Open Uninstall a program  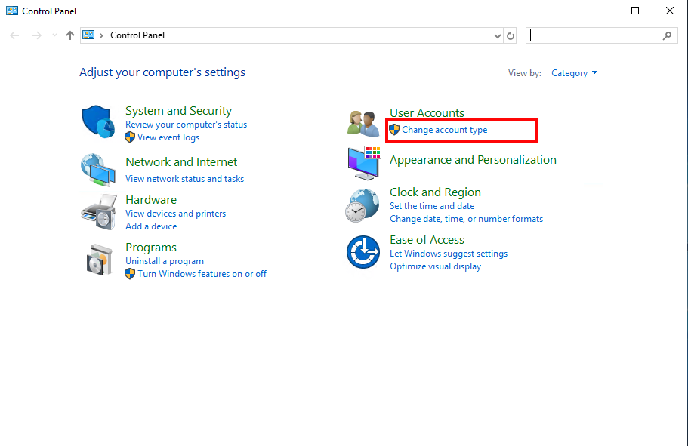[165, 260]
